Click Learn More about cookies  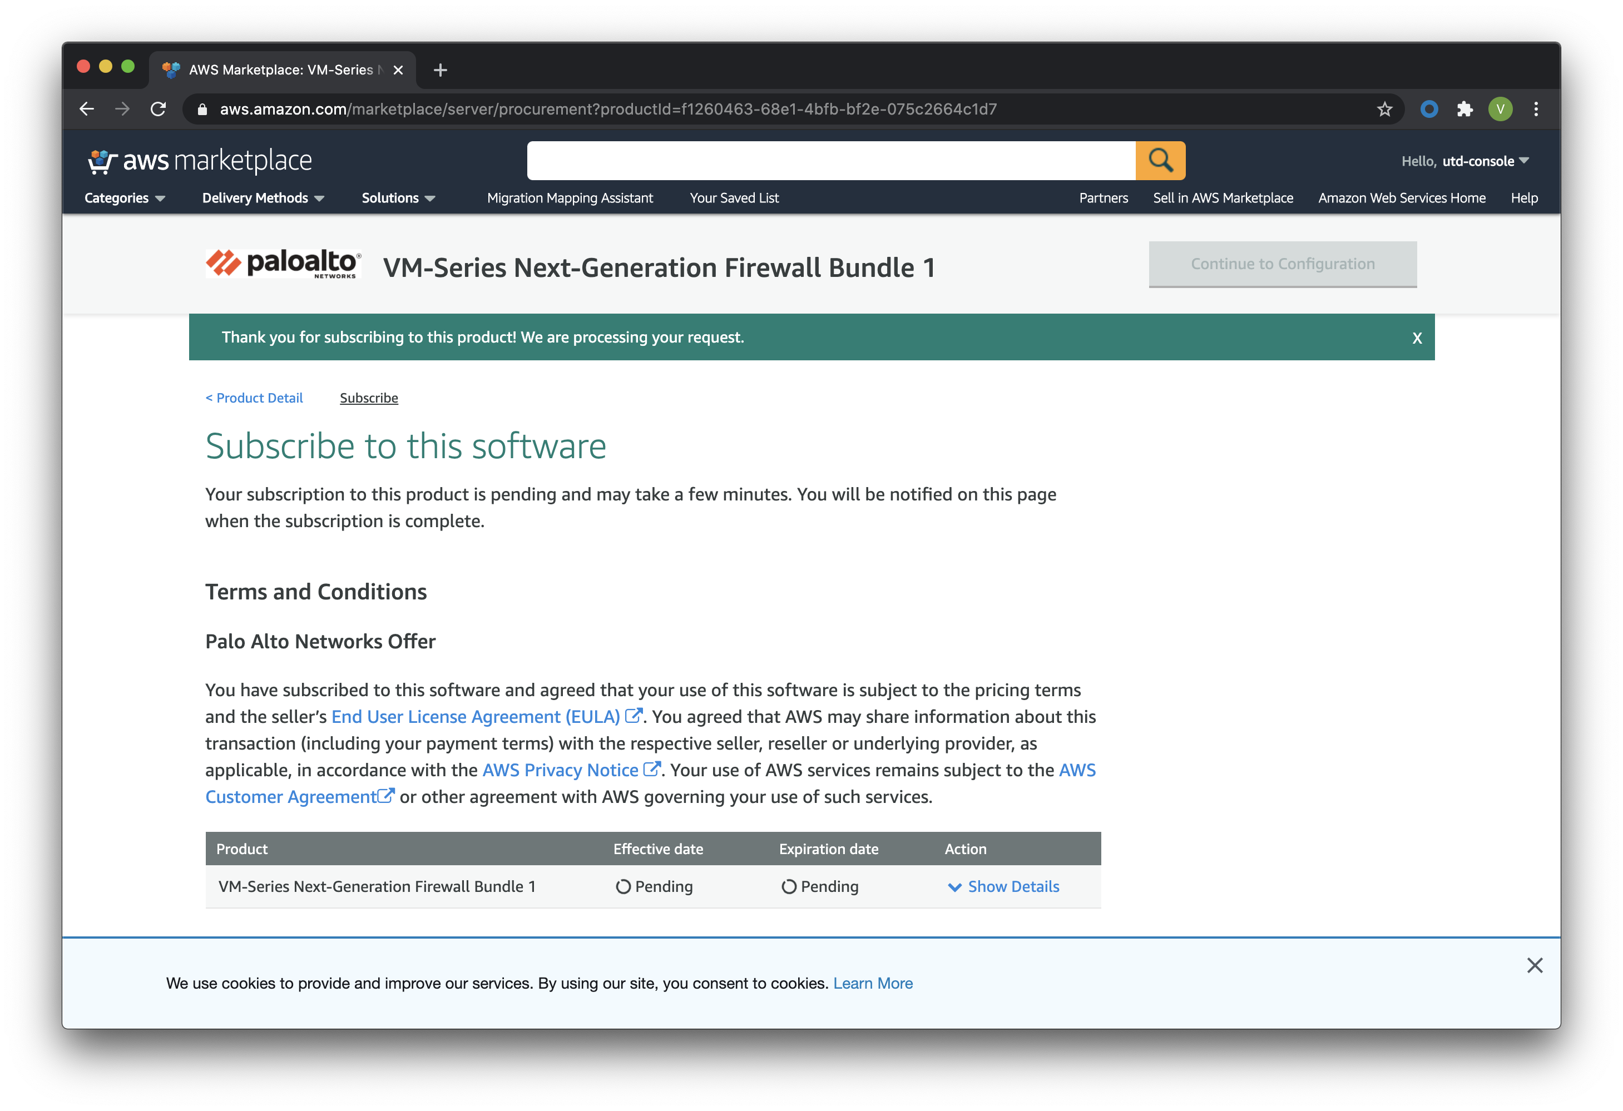tap(872, 983)
